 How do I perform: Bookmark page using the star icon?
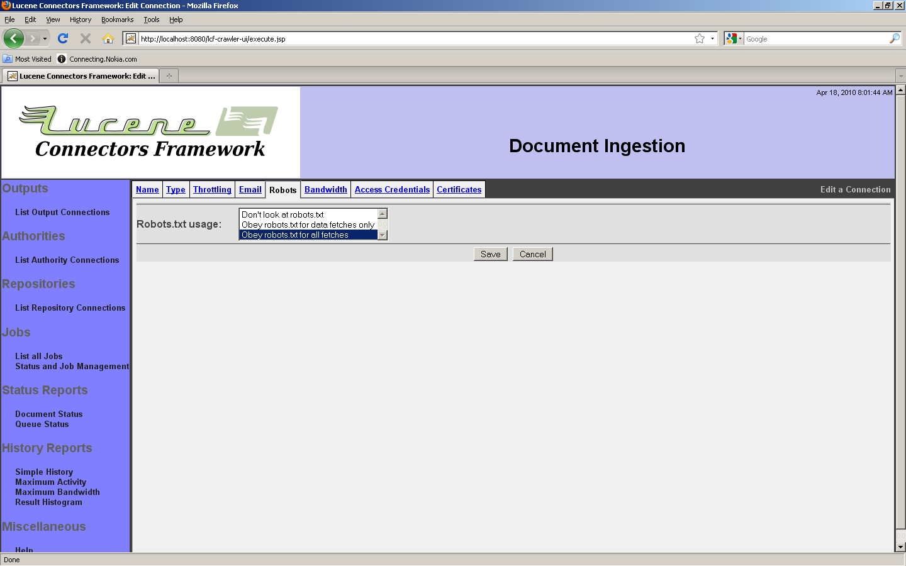(699, 38)
